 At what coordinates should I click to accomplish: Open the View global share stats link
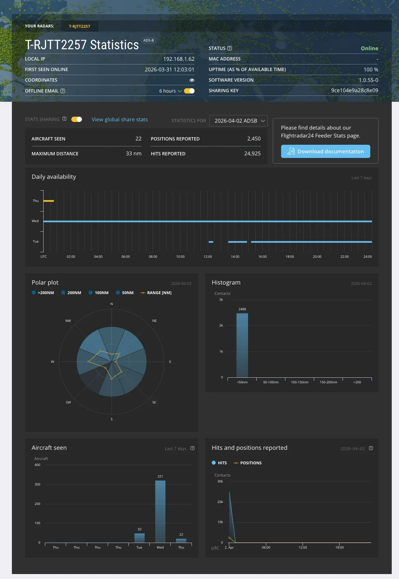click(120, 120)
